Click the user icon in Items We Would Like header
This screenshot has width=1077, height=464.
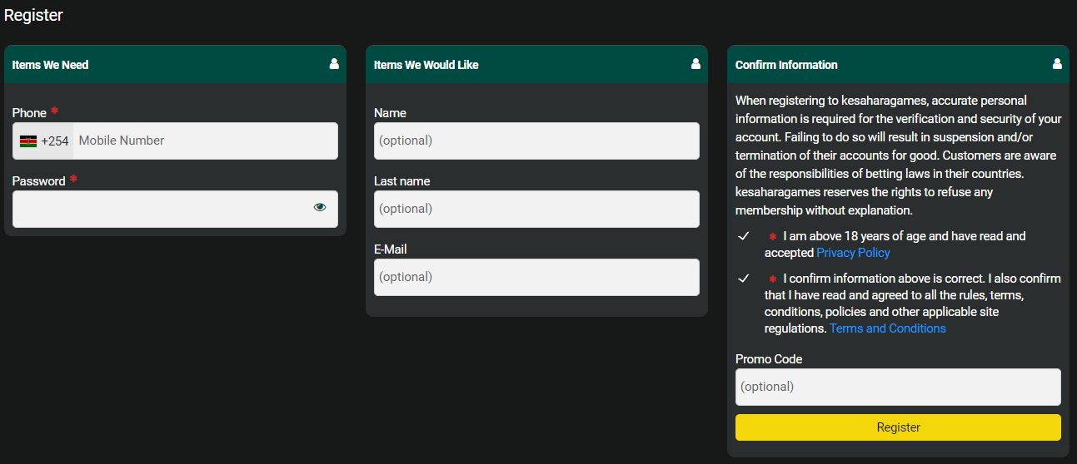[696, 64]
